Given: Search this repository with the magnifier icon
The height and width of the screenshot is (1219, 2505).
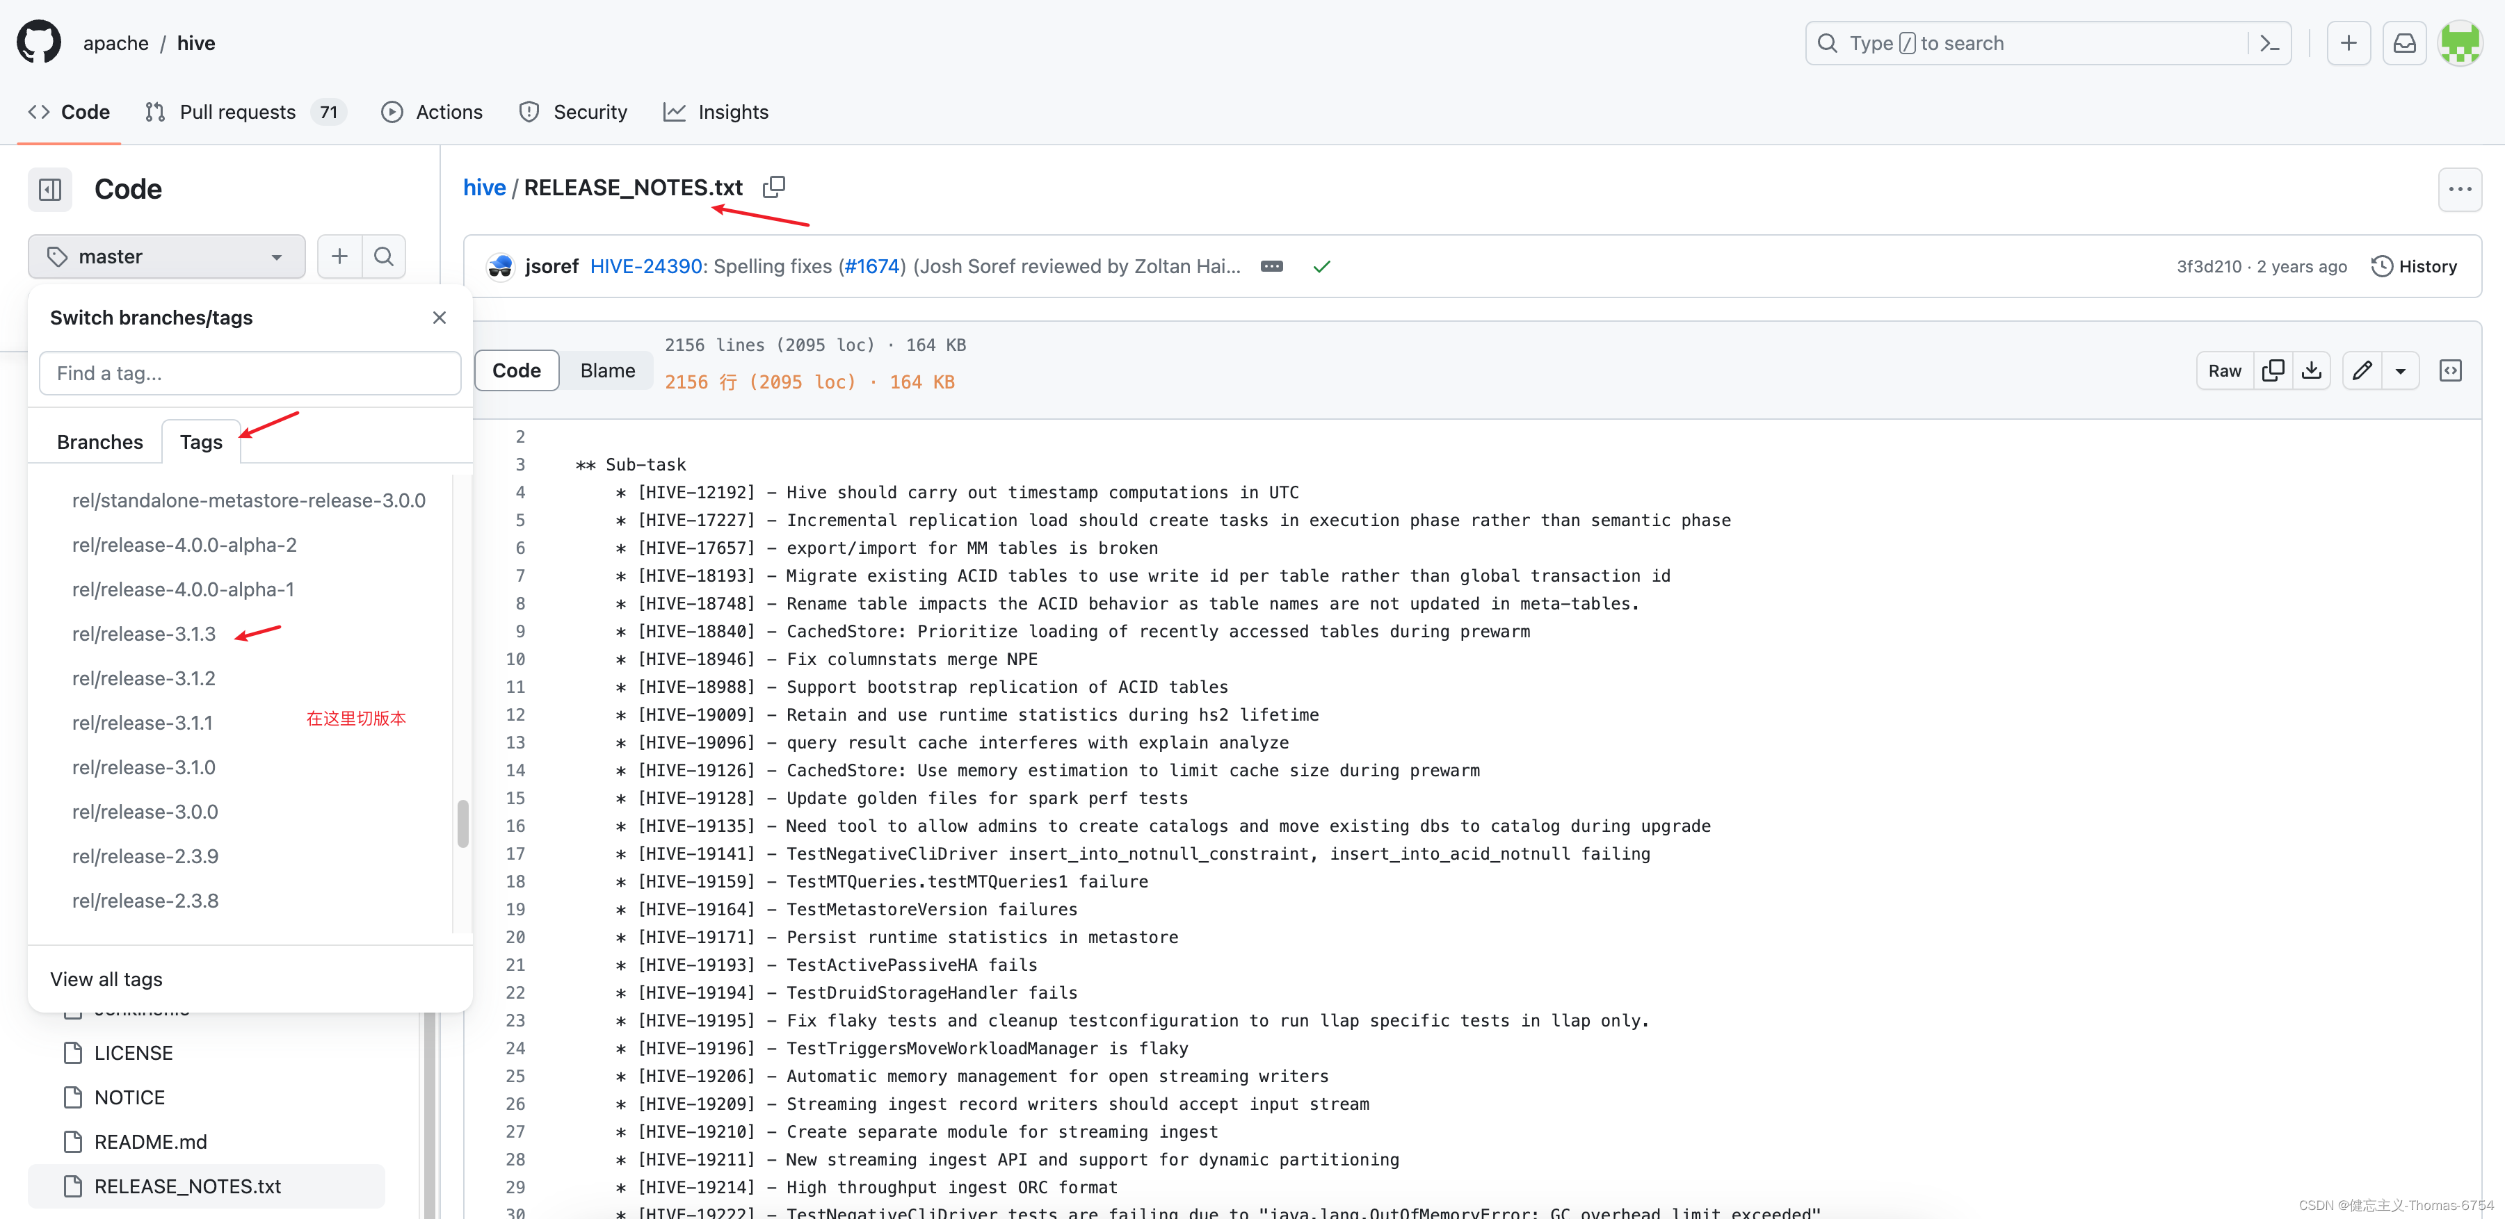Looking at the screenshot, I should (x=383, y=256).
